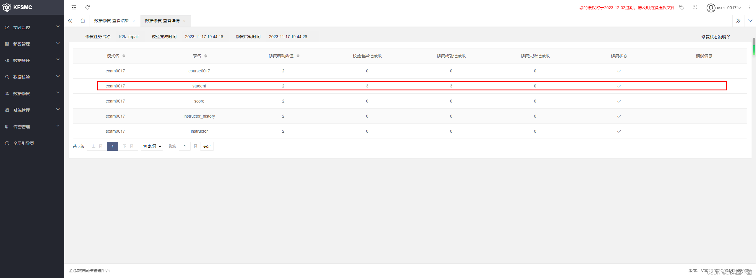756x278 pixels.
Task: Open the 全局引导页 menu item
Action: tap(32, 143)
